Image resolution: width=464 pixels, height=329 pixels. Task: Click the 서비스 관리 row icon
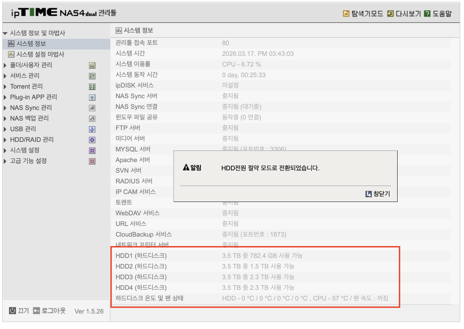(x=92, y=76)
